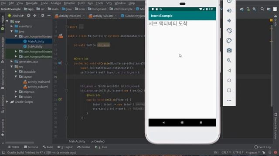Expand the manifests folder
Viewport: 279px width, 156px height.
[12, 26]
